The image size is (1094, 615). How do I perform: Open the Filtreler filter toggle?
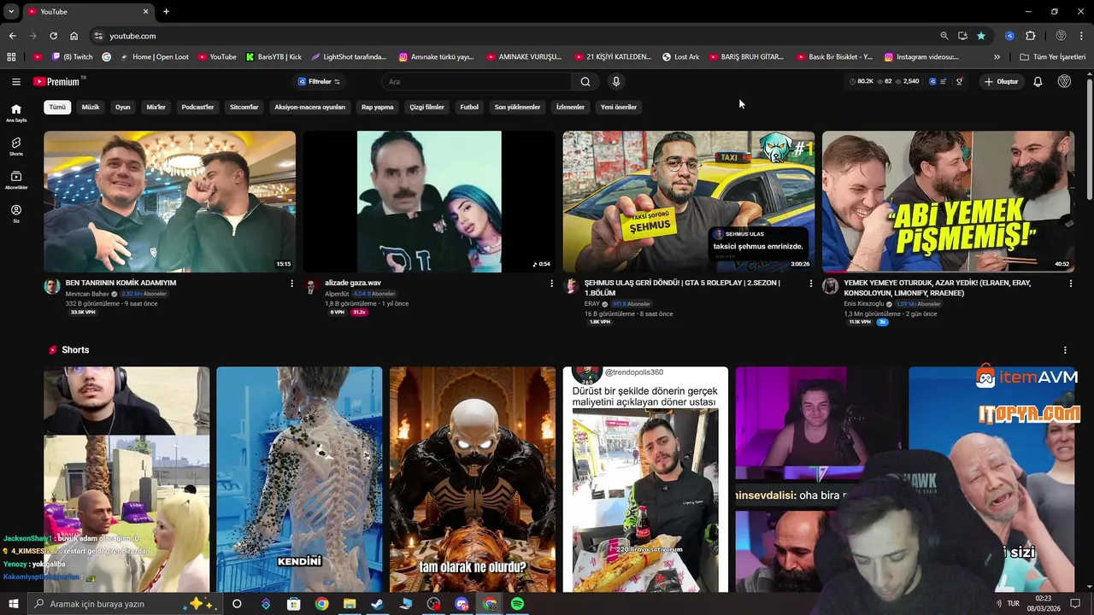tap(319, 81)
